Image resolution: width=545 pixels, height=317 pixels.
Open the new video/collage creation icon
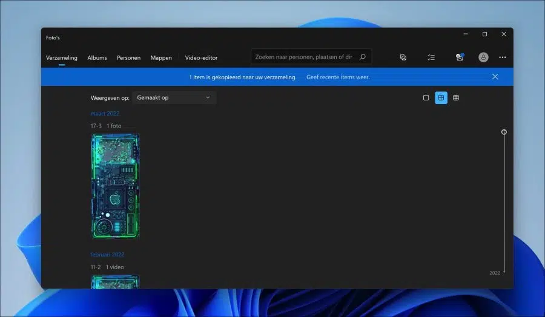(403, 57)
